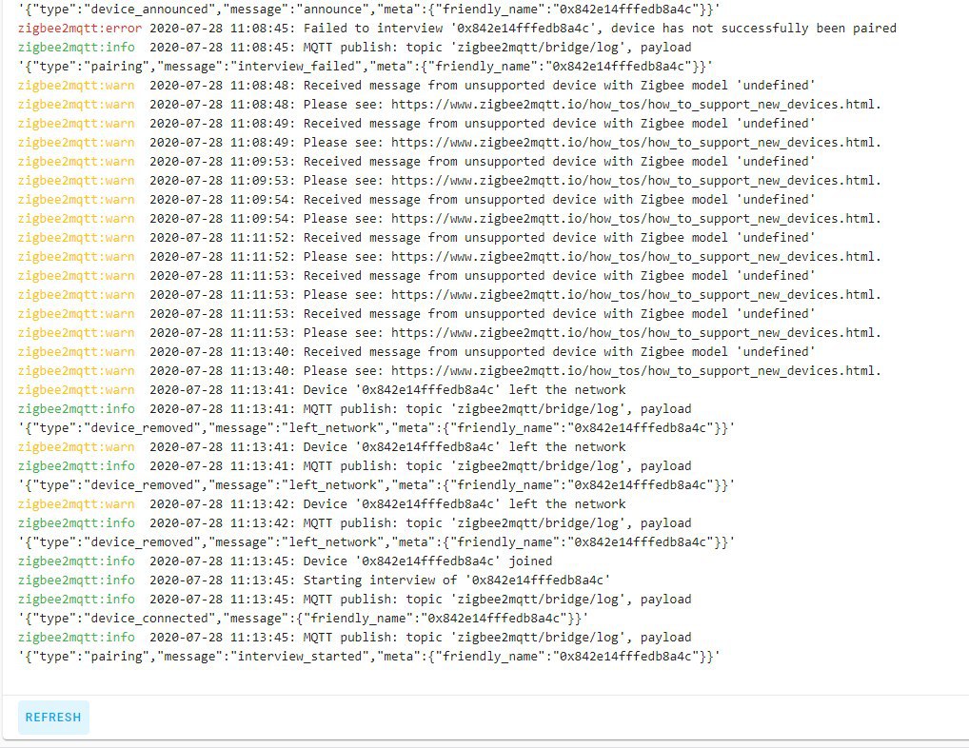Select the 11:11:52 'Received message' warning line
The height and width of the screenshot is (748, 969).
click(x=417, y=238)
